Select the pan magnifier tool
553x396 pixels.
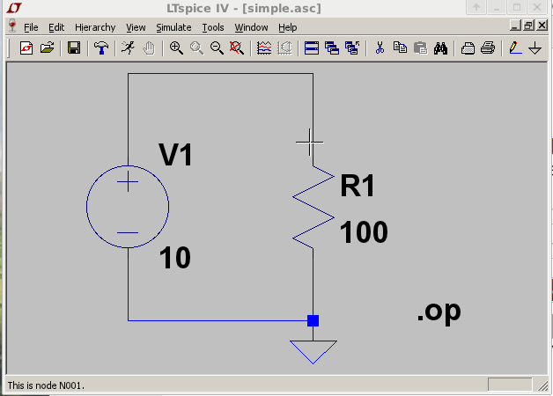(x=196, y=48)
